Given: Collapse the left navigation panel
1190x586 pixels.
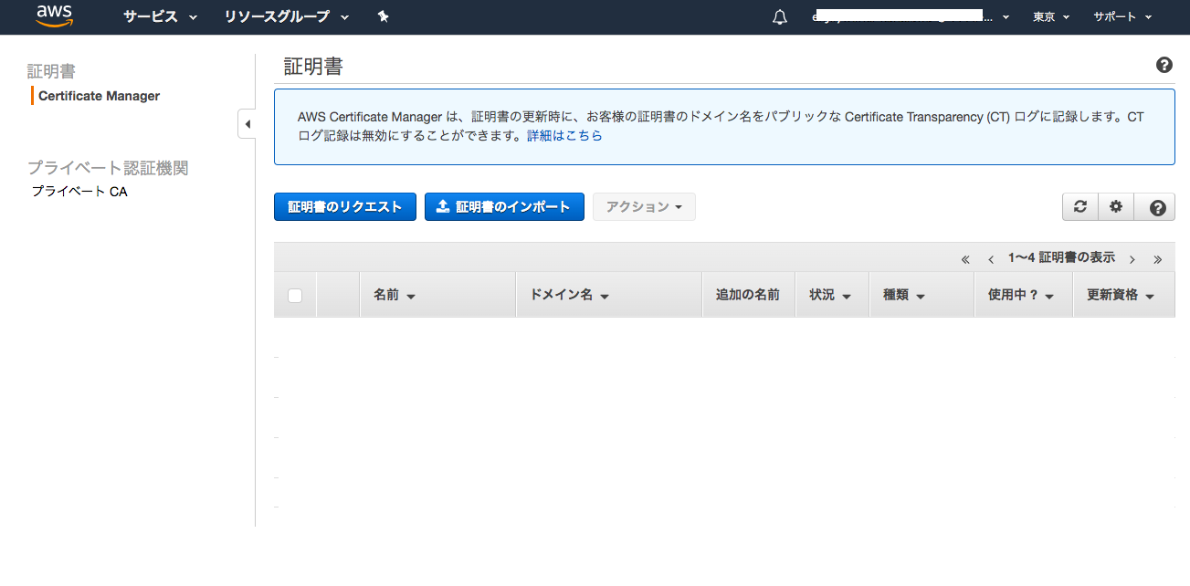Looking at the screenshot, I should tap(247, 123).
